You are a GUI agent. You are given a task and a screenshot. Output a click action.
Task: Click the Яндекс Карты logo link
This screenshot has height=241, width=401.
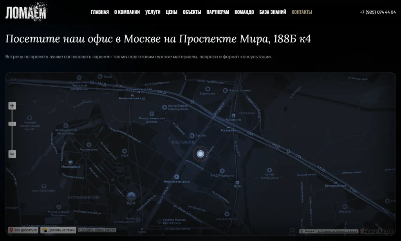tap(377, 231)
